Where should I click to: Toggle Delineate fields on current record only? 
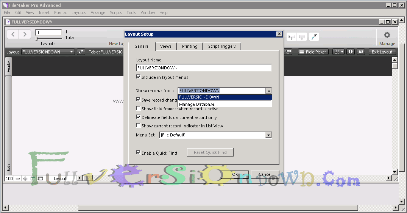[x=138, y=117]
